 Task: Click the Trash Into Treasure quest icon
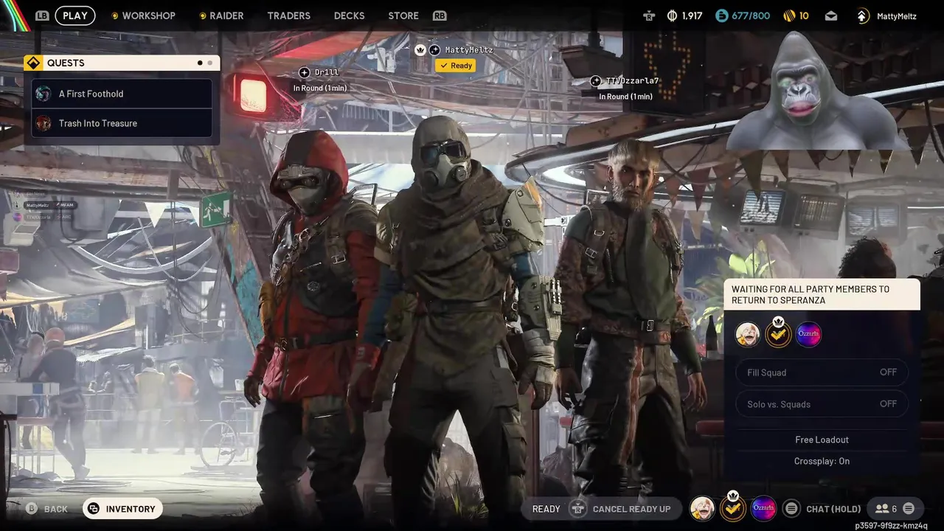tap(44, 123)
